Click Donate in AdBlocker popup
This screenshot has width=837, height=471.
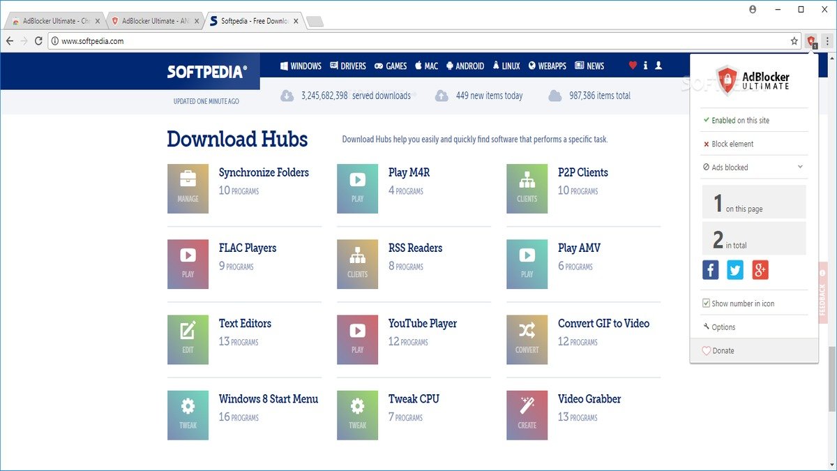(754, 350)
